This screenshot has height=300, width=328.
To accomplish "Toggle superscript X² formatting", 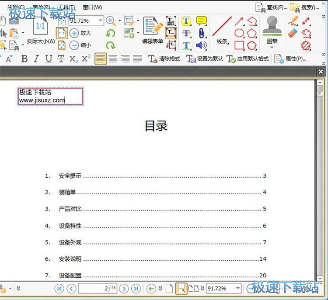I will coord(86,58).
